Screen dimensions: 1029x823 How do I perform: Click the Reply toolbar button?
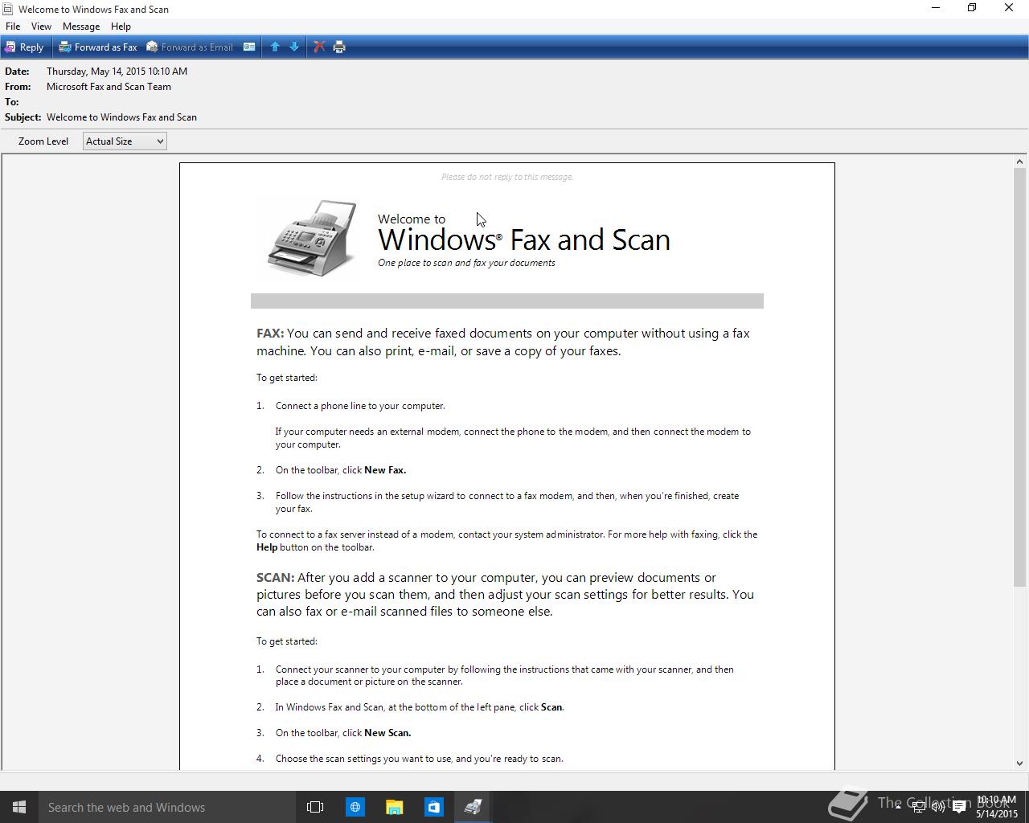[x=24, y=47]
